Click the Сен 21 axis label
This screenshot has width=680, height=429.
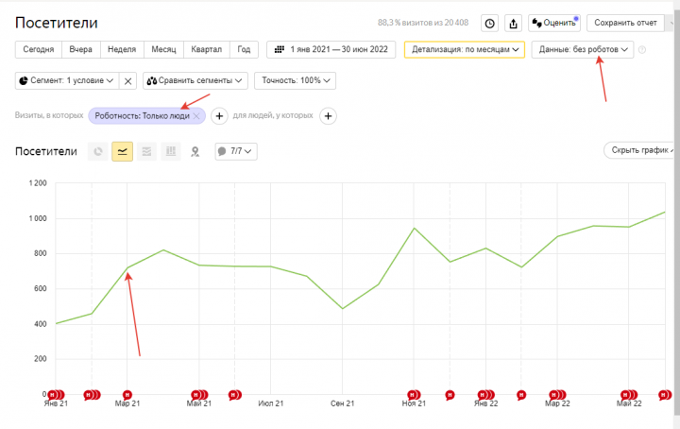(x=342, y=403)
